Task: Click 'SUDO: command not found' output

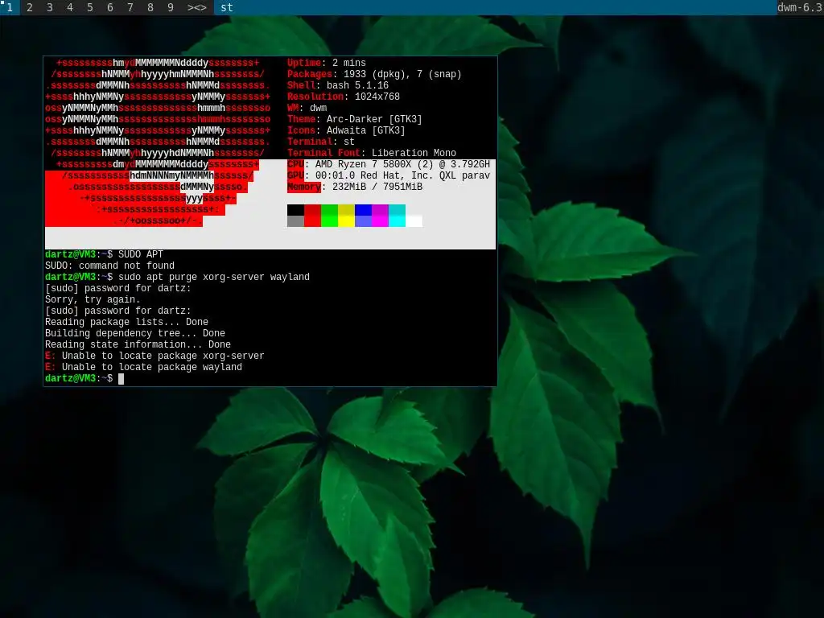Action: [x=109, y=266]
